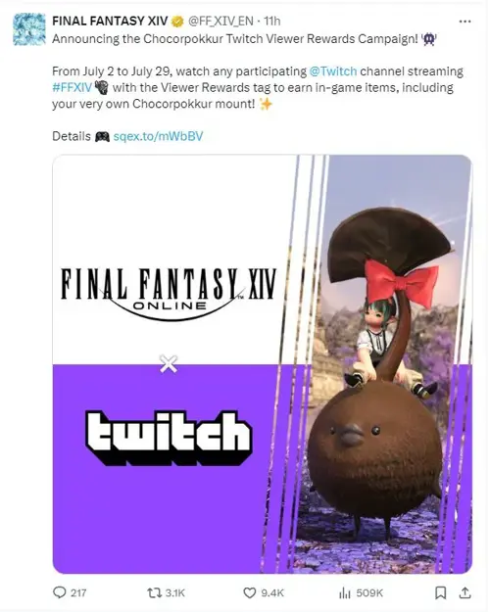490x612 pixels.
Task: Bookmark this tweet
Action: (441, 592)
